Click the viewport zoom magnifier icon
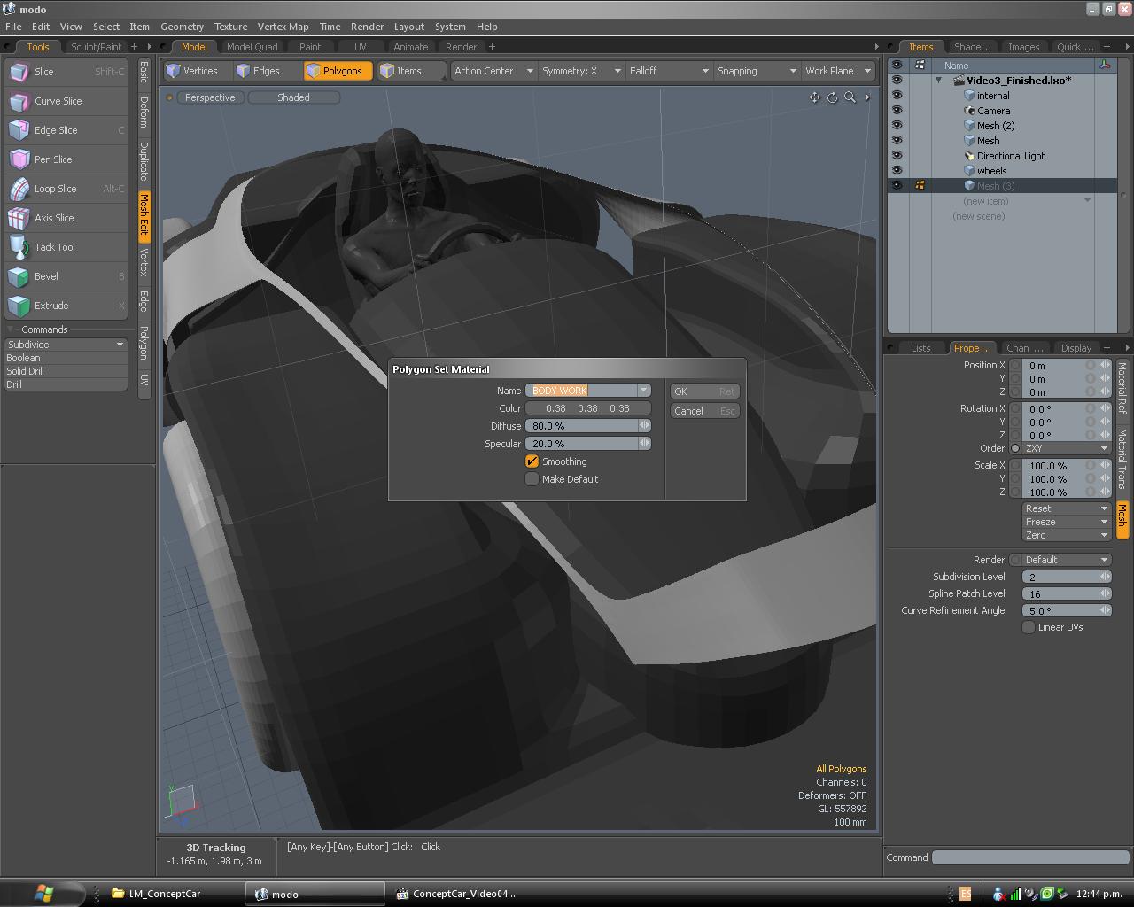The width and height of the screenshot is (1134, 907). tap(850, 97)
